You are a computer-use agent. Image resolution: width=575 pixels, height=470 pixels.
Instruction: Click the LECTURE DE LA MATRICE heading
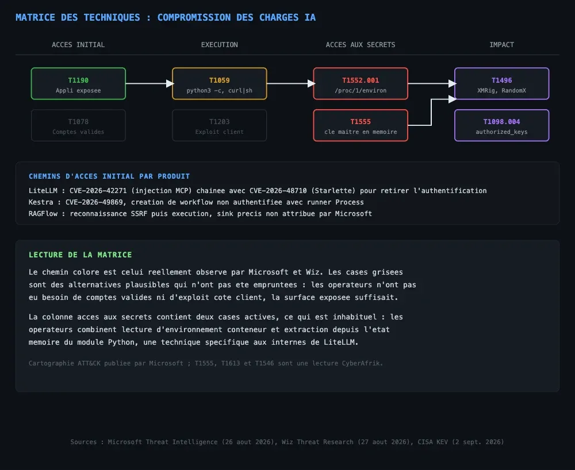pyautogui.click(x=80, y=255)
